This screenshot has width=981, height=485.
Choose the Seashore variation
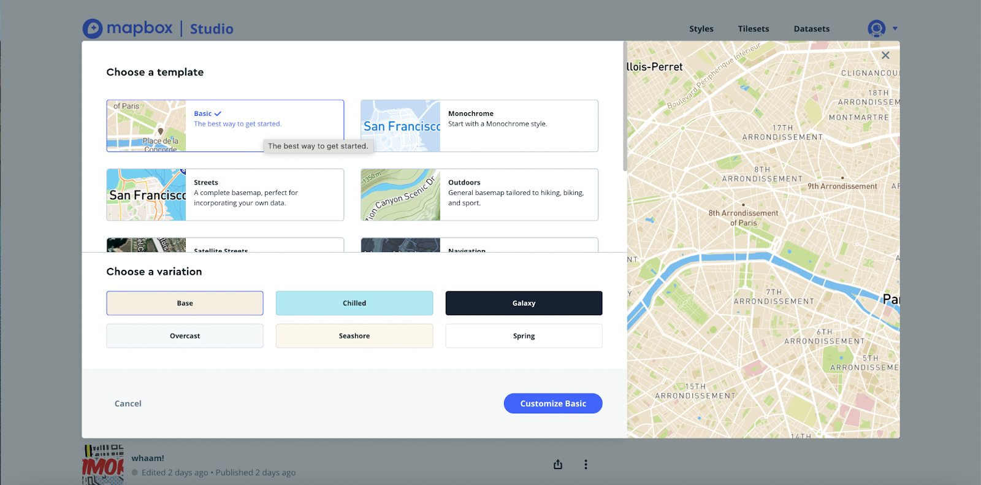point(354,336)
